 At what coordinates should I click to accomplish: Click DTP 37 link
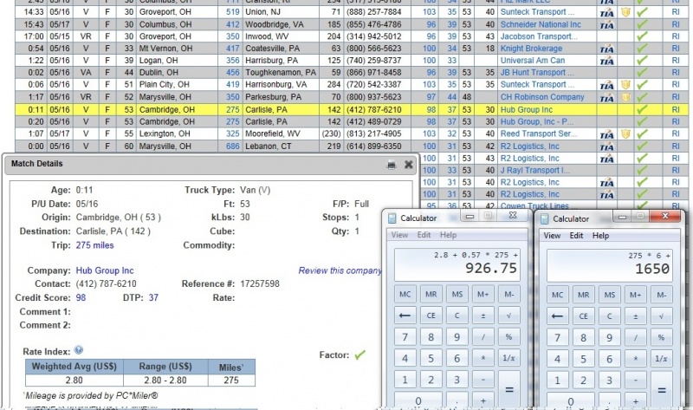(153, 297)
